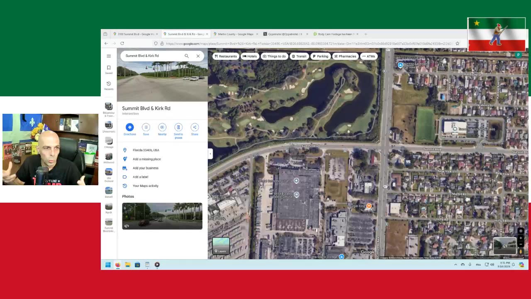
Task: Click the Extra Space Storage map pin
Action: 341,257
